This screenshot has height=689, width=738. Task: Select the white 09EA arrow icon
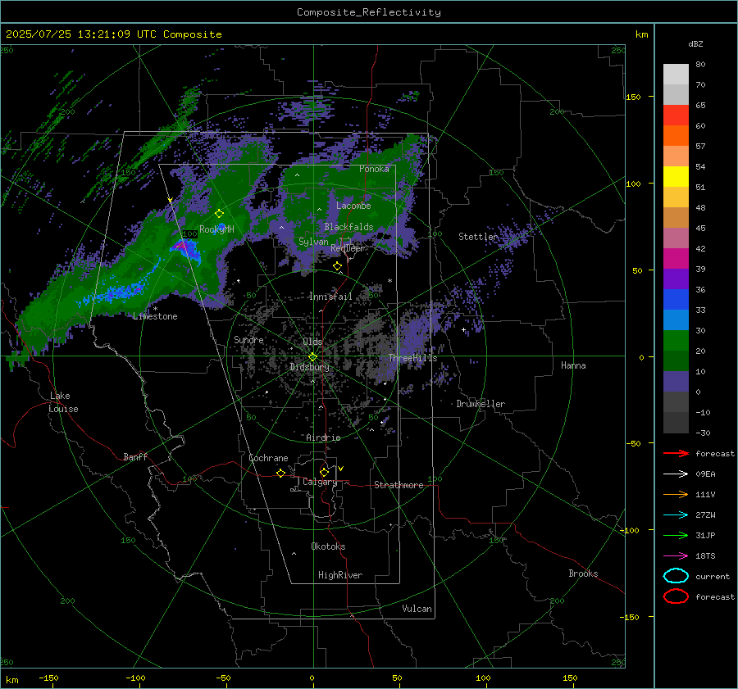pos(676,474)
